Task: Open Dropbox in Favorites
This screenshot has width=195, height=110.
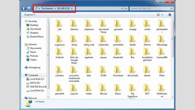Action: 32,33
